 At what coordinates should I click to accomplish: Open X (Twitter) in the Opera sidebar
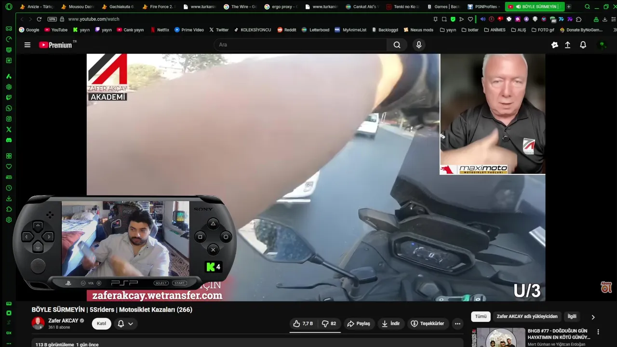pyautogui.click(x=9, y=130)
